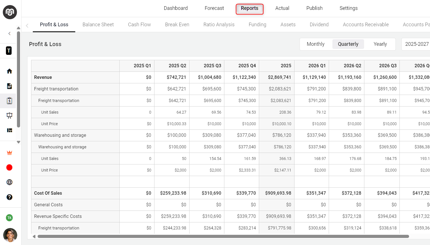430x245 pixels.
Task: Click the 2025 Q3 column header
Action: click(207, 66)
